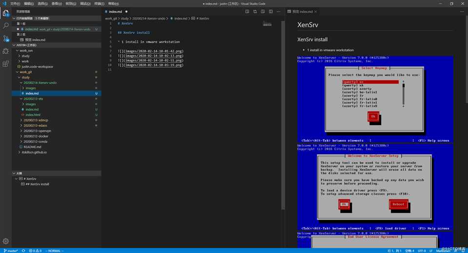This screenshot has height=253, width=468.
Task: Close the preview index.md tab
Action: click(315, 12)
